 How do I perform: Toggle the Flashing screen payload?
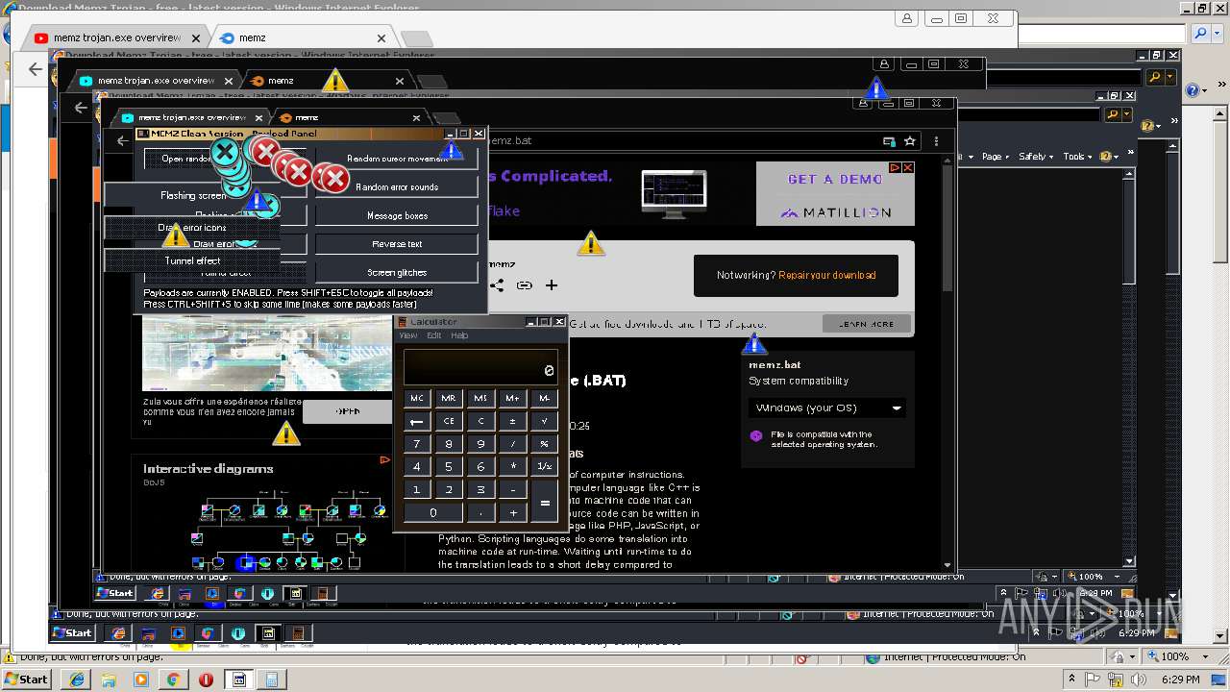(x=192, y=195)
